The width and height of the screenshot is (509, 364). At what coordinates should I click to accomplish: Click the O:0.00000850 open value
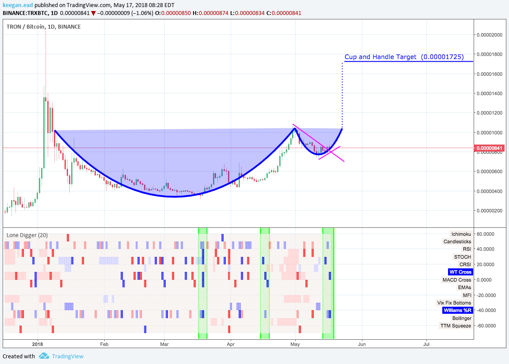click(x=173, y=13)
